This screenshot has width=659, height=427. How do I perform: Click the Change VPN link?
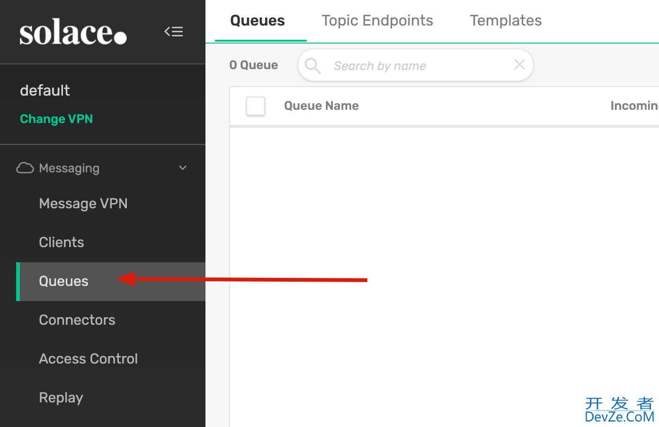click(56, 119)
